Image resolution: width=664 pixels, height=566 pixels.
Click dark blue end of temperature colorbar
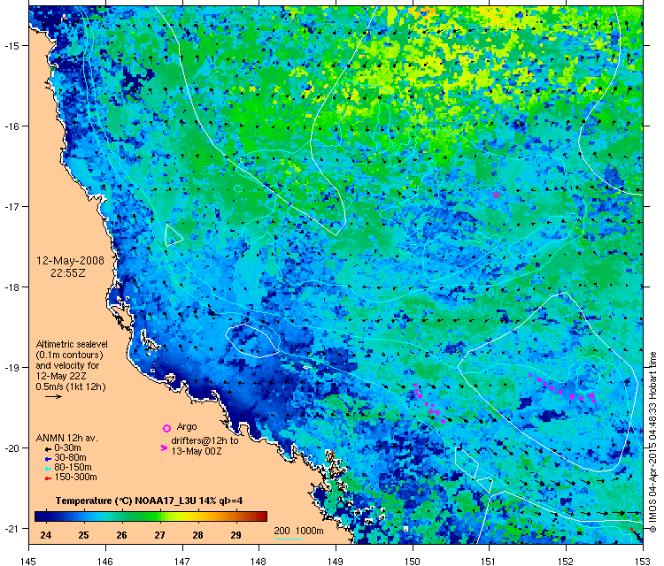pos(40,516)
